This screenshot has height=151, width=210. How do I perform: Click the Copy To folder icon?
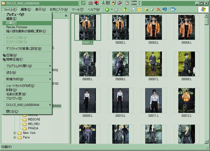152,9
